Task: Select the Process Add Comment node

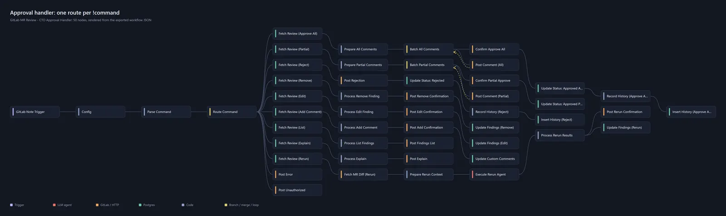Action: [363, 128]
